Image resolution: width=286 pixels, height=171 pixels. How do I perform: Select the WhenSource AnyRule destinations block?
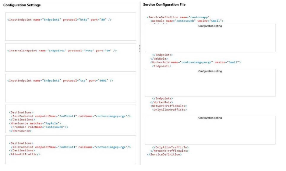point(71,119)
